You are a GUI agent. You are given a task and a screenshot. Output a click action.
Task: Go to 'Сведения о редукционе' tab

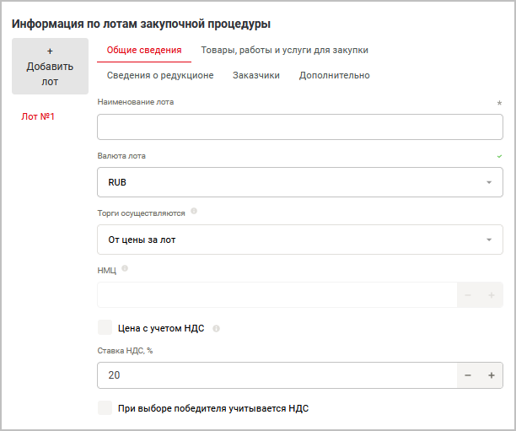click(160, 75)
